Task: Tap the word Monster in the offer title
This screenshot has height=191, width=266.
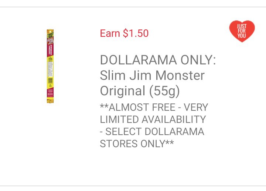Action: point(180,75)
